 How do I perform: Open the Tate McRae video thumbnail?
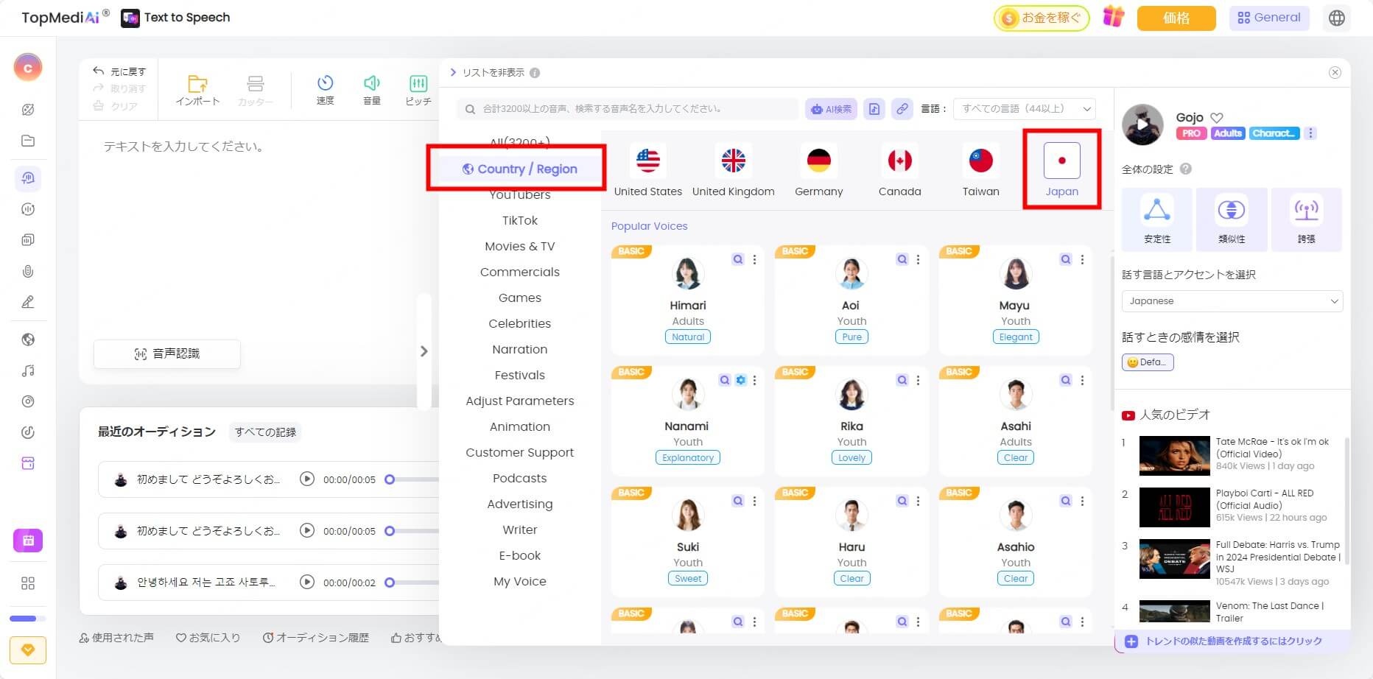coord(1174,455)
